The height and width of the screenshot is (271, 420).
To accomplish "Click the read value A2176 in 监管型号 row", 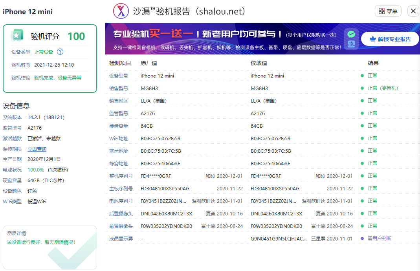I will click(x=258, y=114).
